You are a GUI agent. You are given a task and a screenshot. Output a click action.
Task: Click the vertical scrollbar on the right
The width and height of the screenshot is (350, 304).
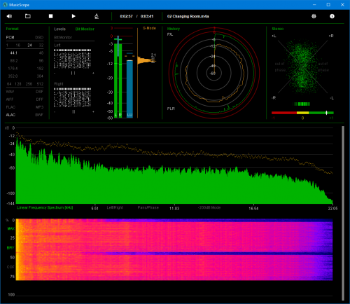[x=343, y=213]
